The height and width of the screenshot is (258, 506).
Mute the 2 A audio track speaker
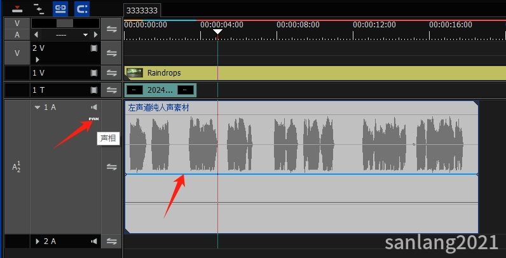(94, 241)
